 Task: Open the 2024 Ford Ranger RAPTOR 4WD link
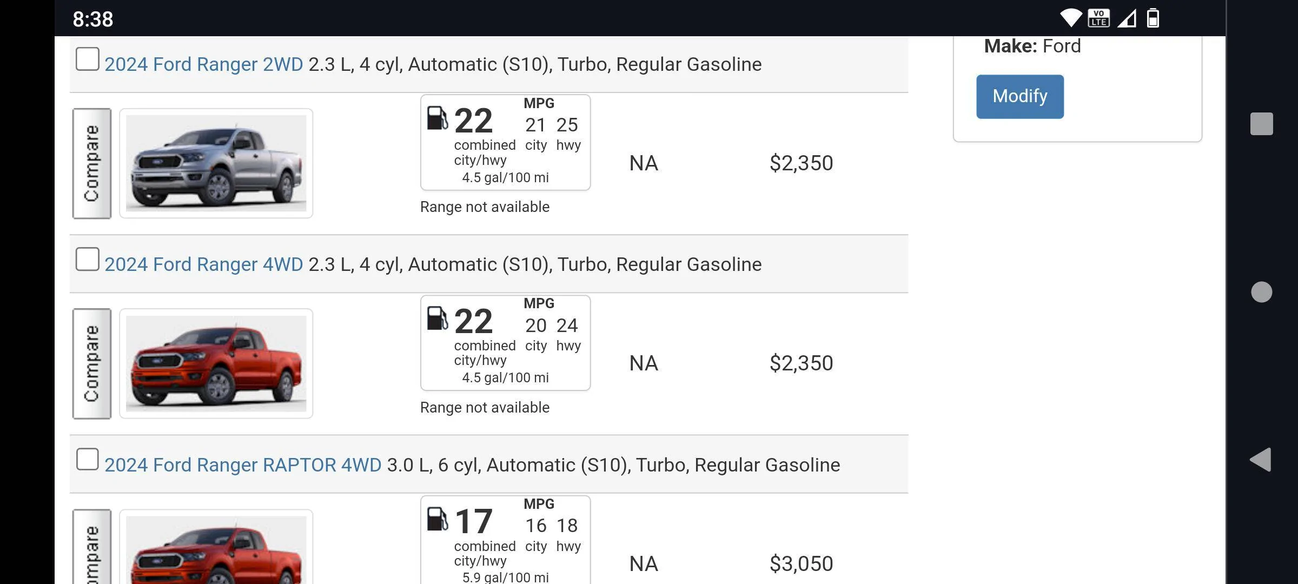[x=243, y=465]
